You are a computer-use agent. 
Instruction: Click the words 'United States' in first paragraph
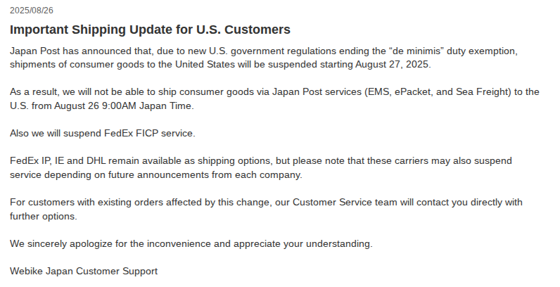tap(205, 65)
